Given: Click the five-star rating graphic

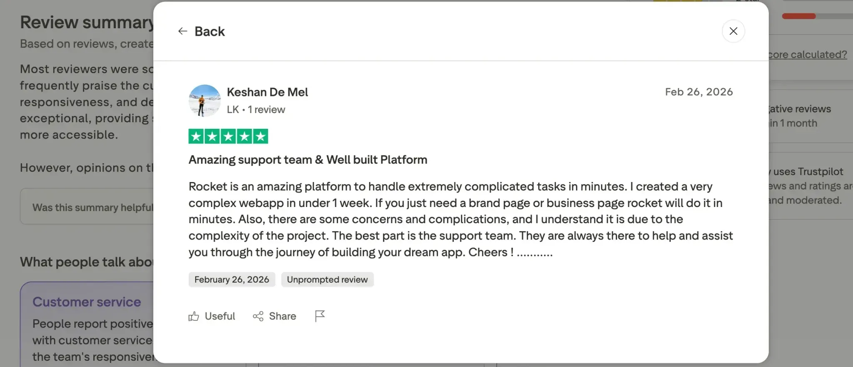Looking at the screenshot, I should 228,136.
